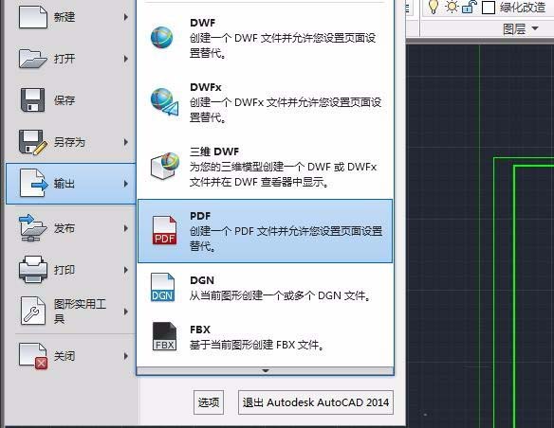554x428 pixels.
Task: Click the Save As (另存为) icon
Action: [33, 142]
